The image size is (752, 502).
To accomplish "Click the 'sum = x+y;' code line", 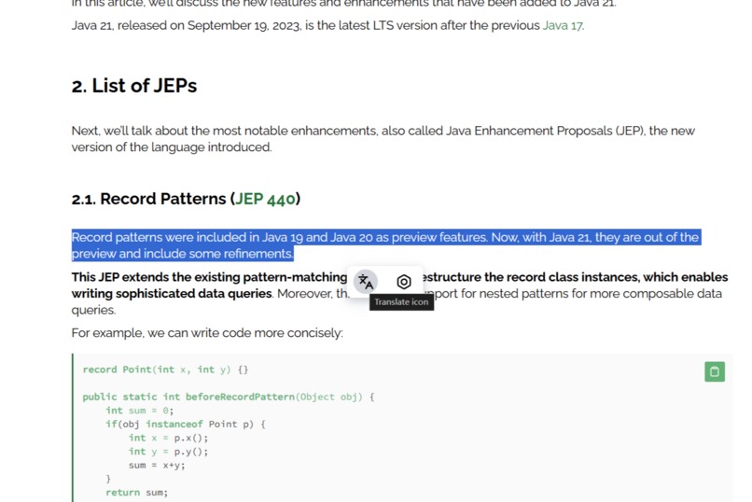I will (157, 465).
